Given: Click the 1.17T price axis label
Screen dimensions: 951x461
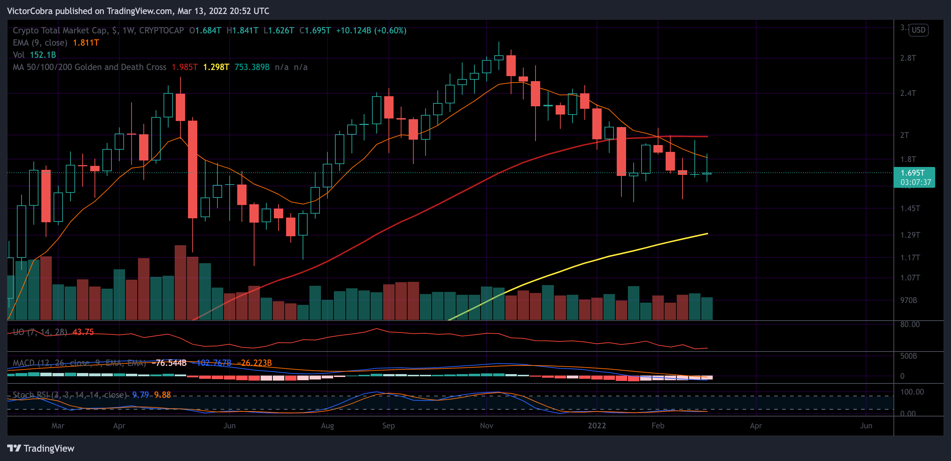Looking at the screenshot, I should pos(910,257).
